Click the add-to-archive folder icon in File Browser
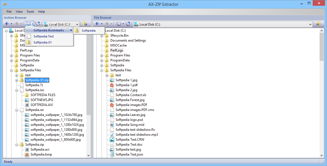The image size is (327, 166). click(x=318, y=24)
